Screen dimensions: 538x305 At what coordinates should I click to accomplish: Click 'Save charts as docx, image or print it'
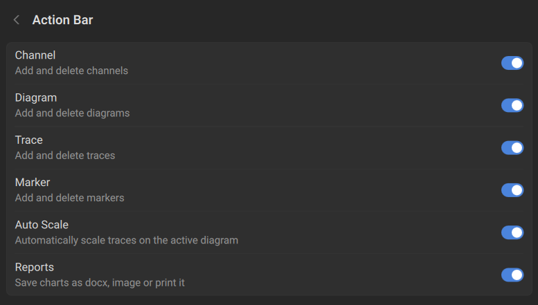tap(100, 282)
